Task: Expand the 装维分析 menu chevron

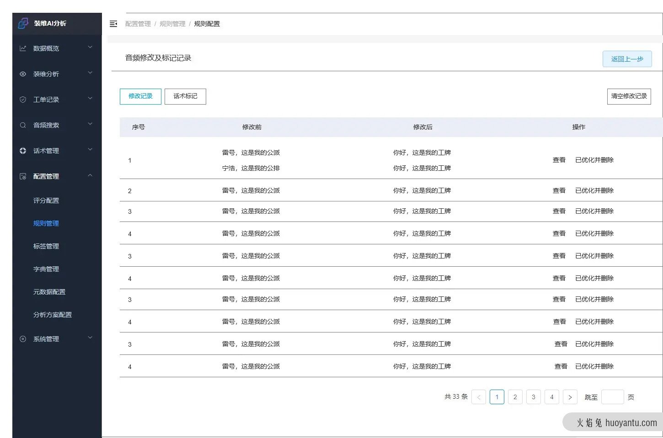Action: click(90, 73)
